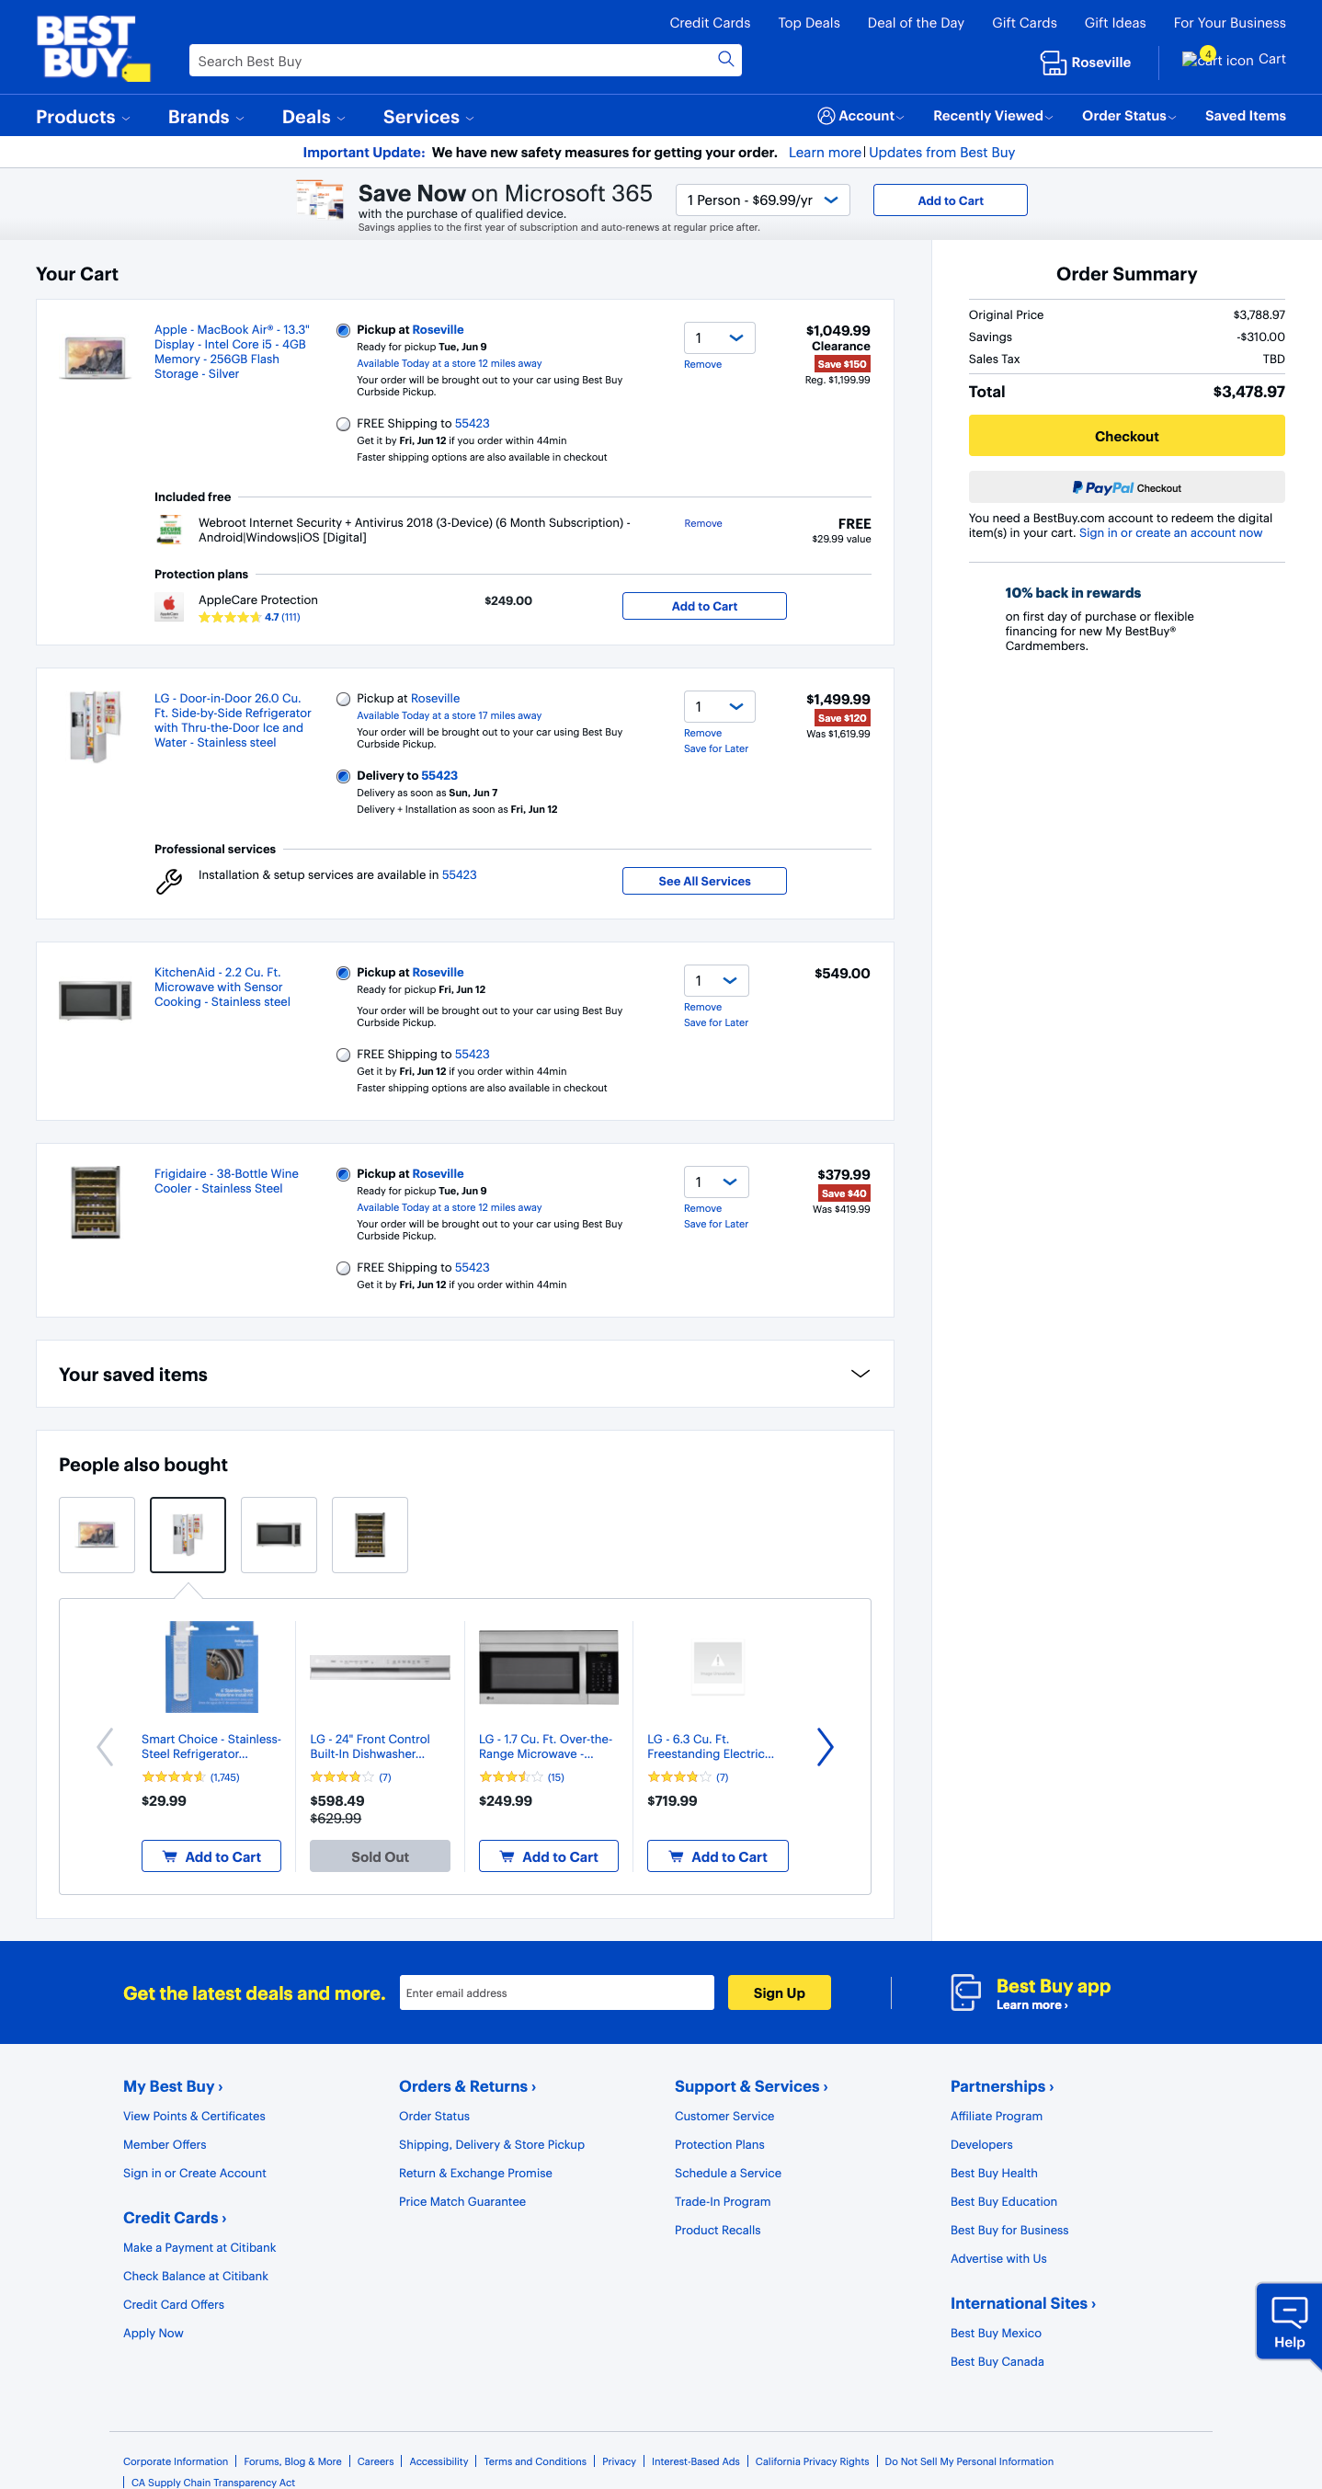Open Deal of the Day
Viewport: 1322px width, 2489px height.
(915, 23)
